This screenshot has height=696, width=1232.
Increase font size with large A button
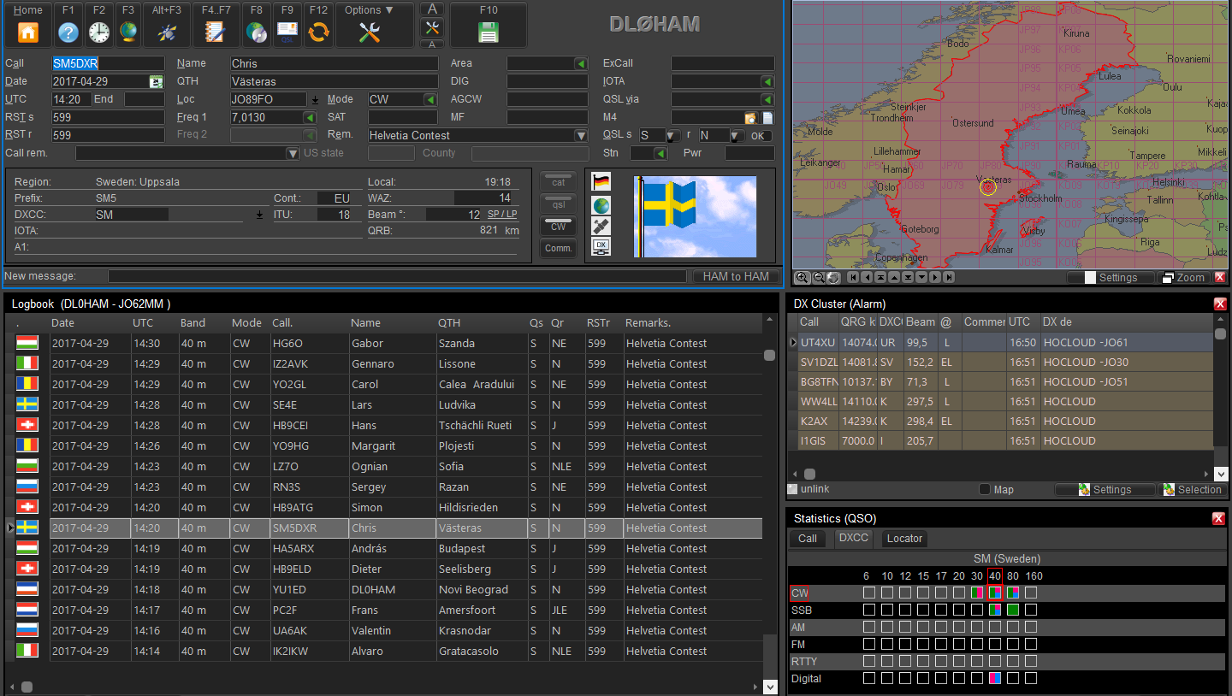pyautogui.click(x=432, y=9)
